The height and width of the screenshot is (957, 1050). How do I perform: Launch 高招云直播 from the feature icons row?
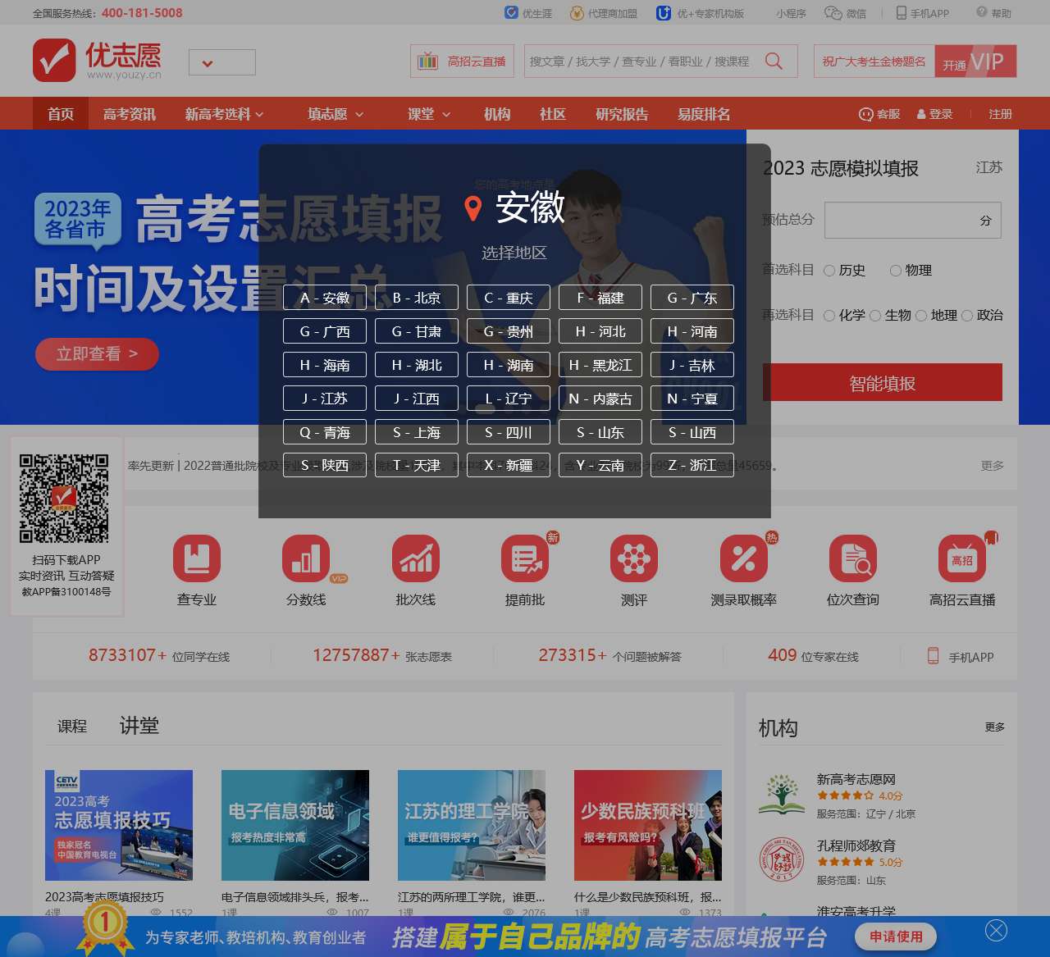(x=961, y=570)
